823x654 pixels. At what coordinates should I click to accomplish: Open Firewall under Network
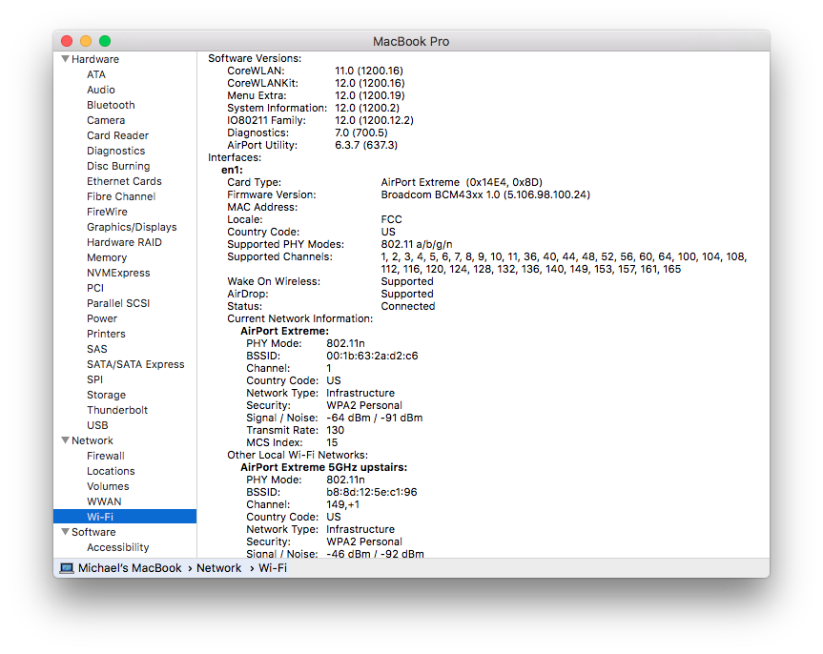coord(106,456)
